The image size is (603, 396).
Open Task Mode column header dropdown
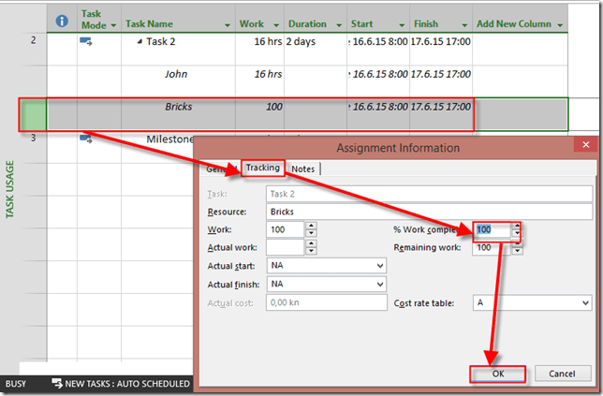(113, 26)
